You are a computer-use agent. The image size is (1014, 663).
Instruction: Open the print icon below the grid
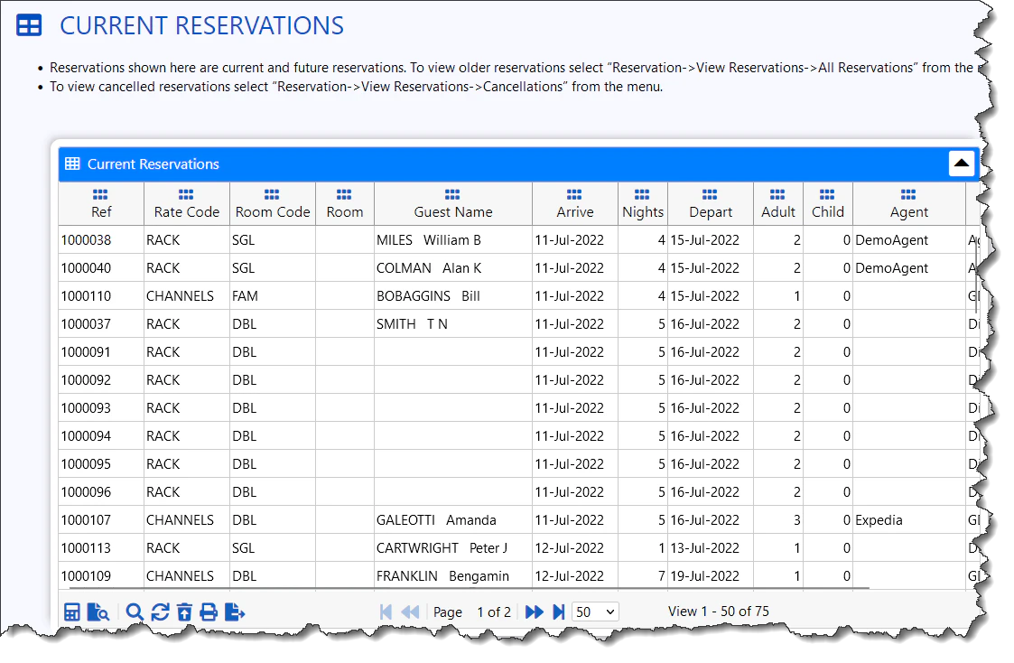click(209, 612)
